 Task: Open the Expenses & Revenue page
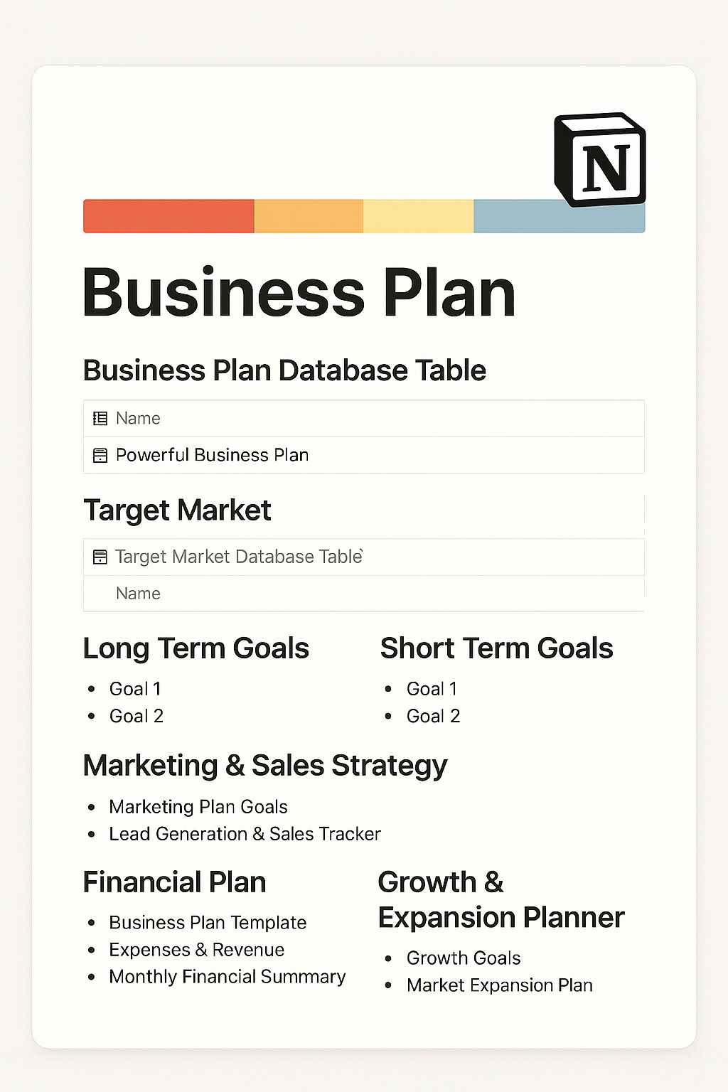point(196,950)
